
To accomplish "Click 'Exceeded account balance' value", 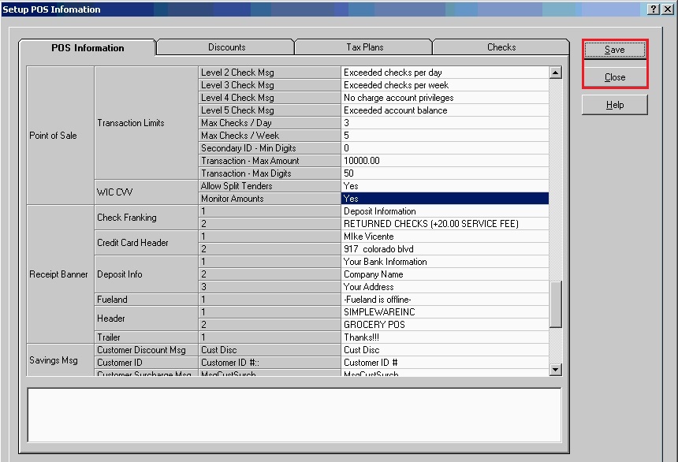I will pyautogui.click(x=445, y=110).
